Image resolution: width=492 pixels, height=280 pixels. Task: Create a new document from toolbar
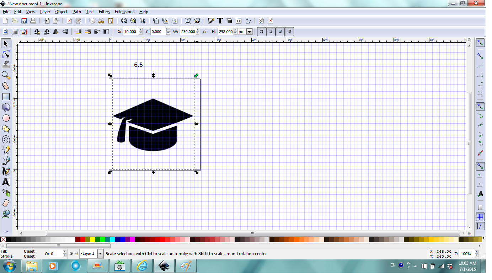(x=5, y=21)
